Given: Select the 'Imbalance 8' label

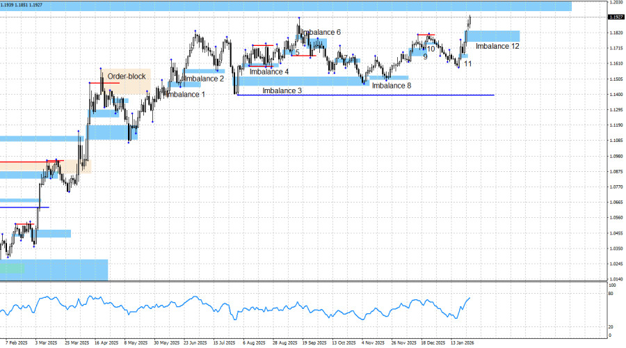Looking at the screenshot, I should pos(392,86).
